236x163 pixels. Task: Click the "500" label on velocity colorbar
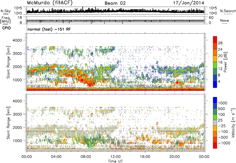[x=222, y=109]
